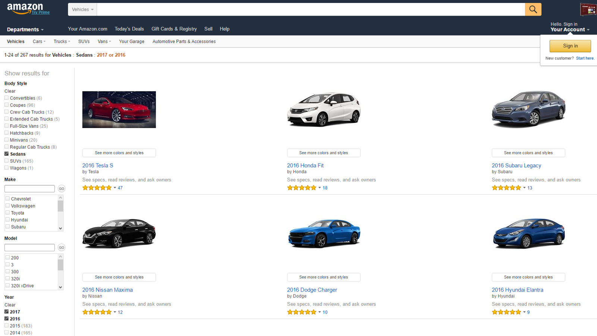This screenshot has width=597, height=336.
Task: Click the Make filter GO button
Action: pyautogui.click(x=62, y=189)
